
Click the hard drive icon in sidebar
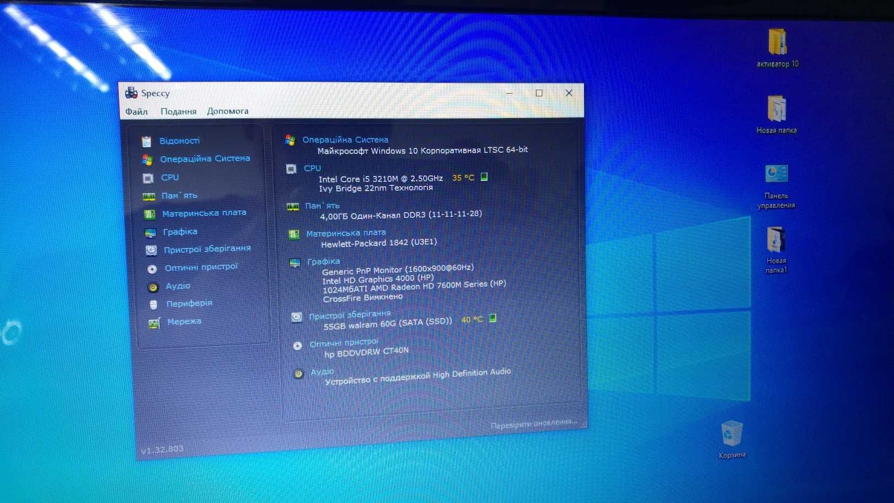151,251
